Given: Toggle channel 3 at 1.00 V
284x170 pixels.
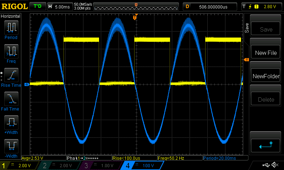Looking at the screenshot, I should (x=99, y=165).
